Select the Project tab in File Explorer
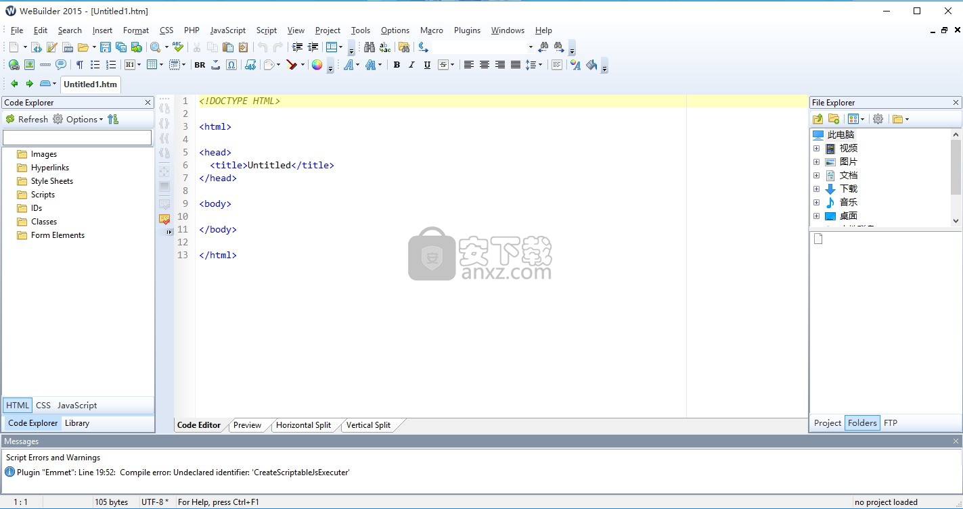 tap(827, 423)
